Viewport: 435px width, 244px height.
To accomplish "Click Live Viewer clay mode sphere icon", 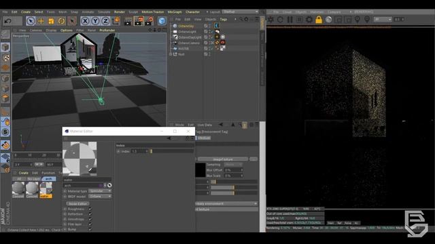I will click(x=328, y=20).
